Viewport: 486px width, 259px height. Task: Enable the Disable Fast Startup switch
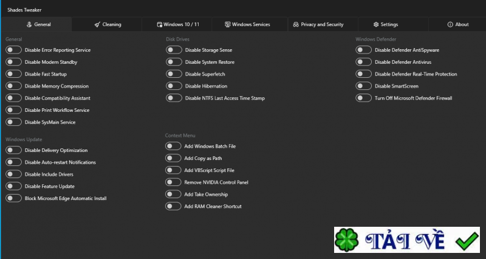click(13, 74)
